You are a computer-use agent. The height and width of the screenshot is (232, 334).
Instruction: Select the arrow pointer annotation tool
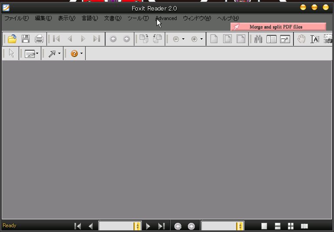click(11, 53)
